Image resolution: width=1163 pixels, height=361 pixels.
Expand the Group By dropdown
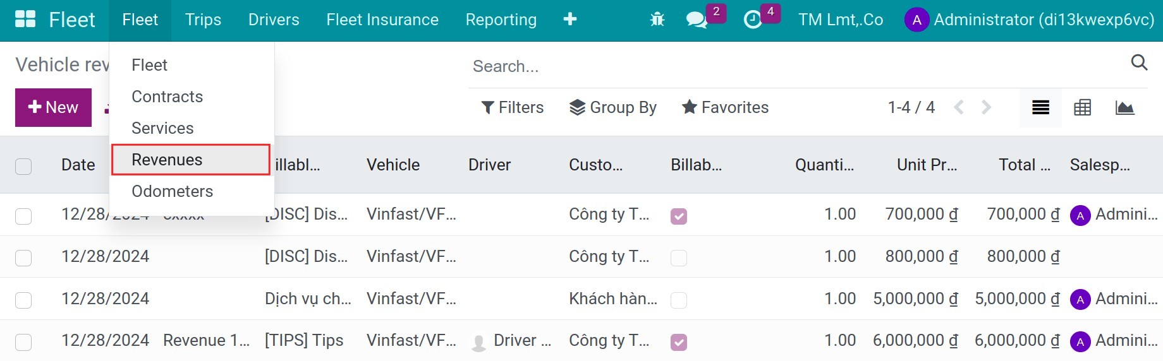point(613,108)
